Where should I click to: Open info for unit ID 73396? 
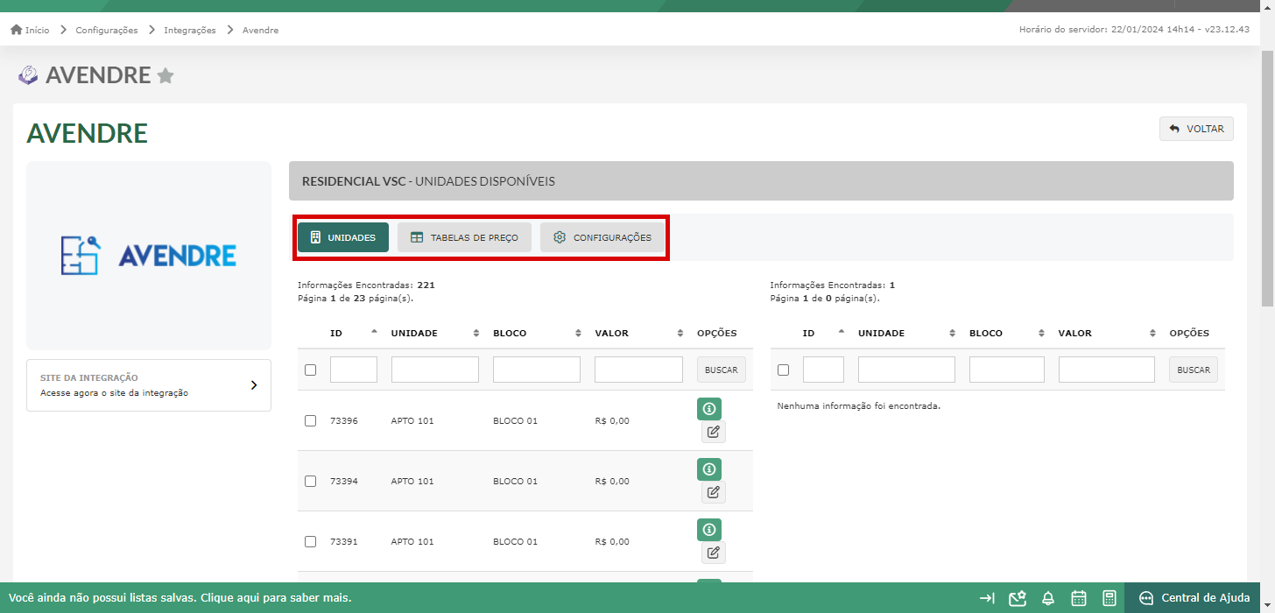(709, 409)
